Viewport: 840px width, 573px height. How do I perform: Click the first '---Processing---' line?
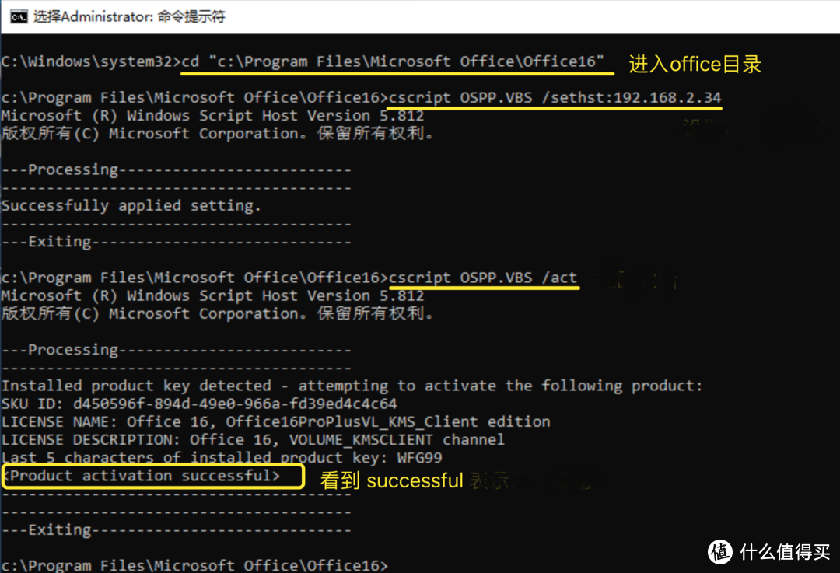pyautogui.click(x=177, y=169)
